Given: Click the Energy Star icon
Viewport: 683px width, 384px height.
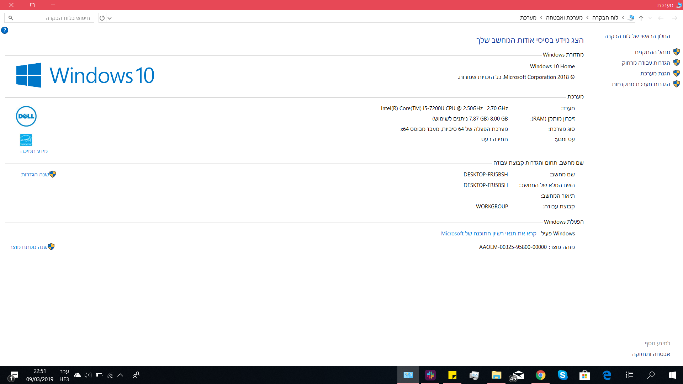Looking at the screenshot, I should (x=26, y=140).
